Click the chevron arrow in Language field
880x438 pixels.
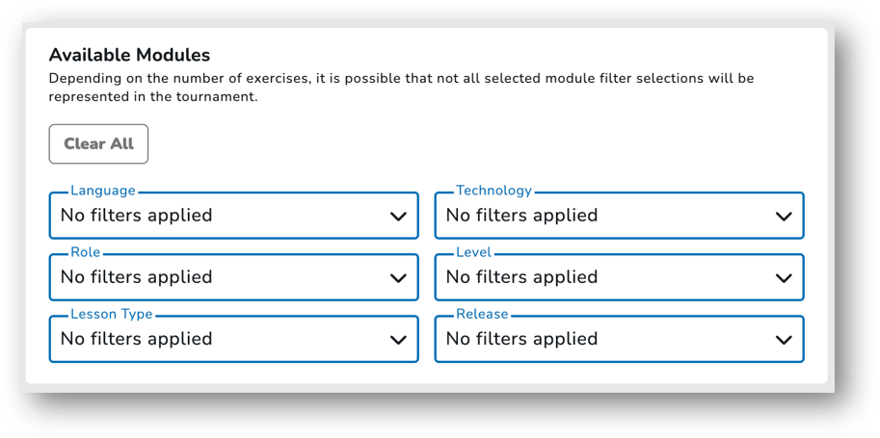(398, 217)
